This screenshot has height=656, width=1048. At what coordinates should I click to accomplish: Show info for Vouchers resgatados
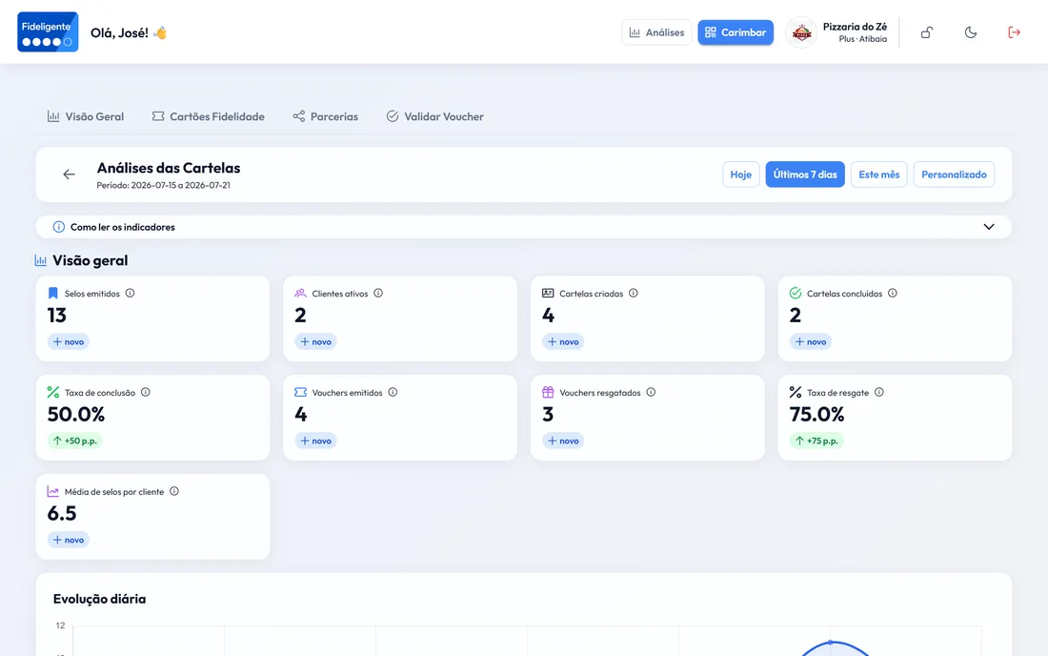651,392
